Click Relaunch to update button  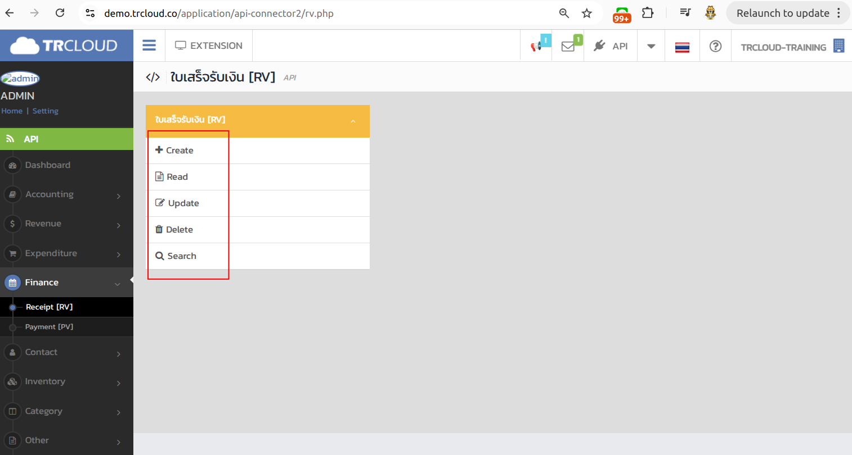coord(783,13)
